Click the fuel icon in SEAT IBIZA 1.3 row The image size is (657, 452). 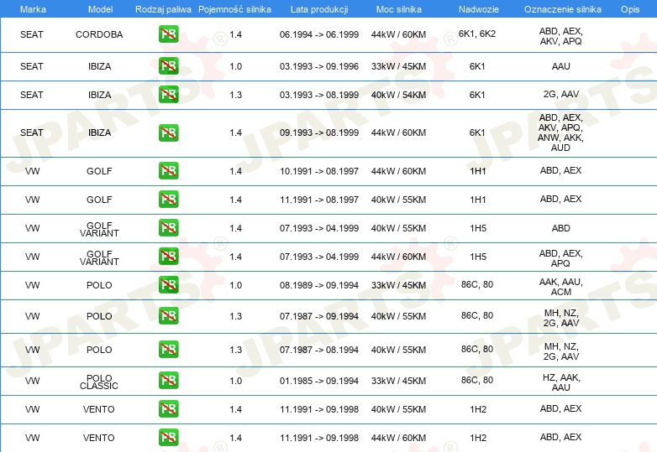(x=168, y=95)
